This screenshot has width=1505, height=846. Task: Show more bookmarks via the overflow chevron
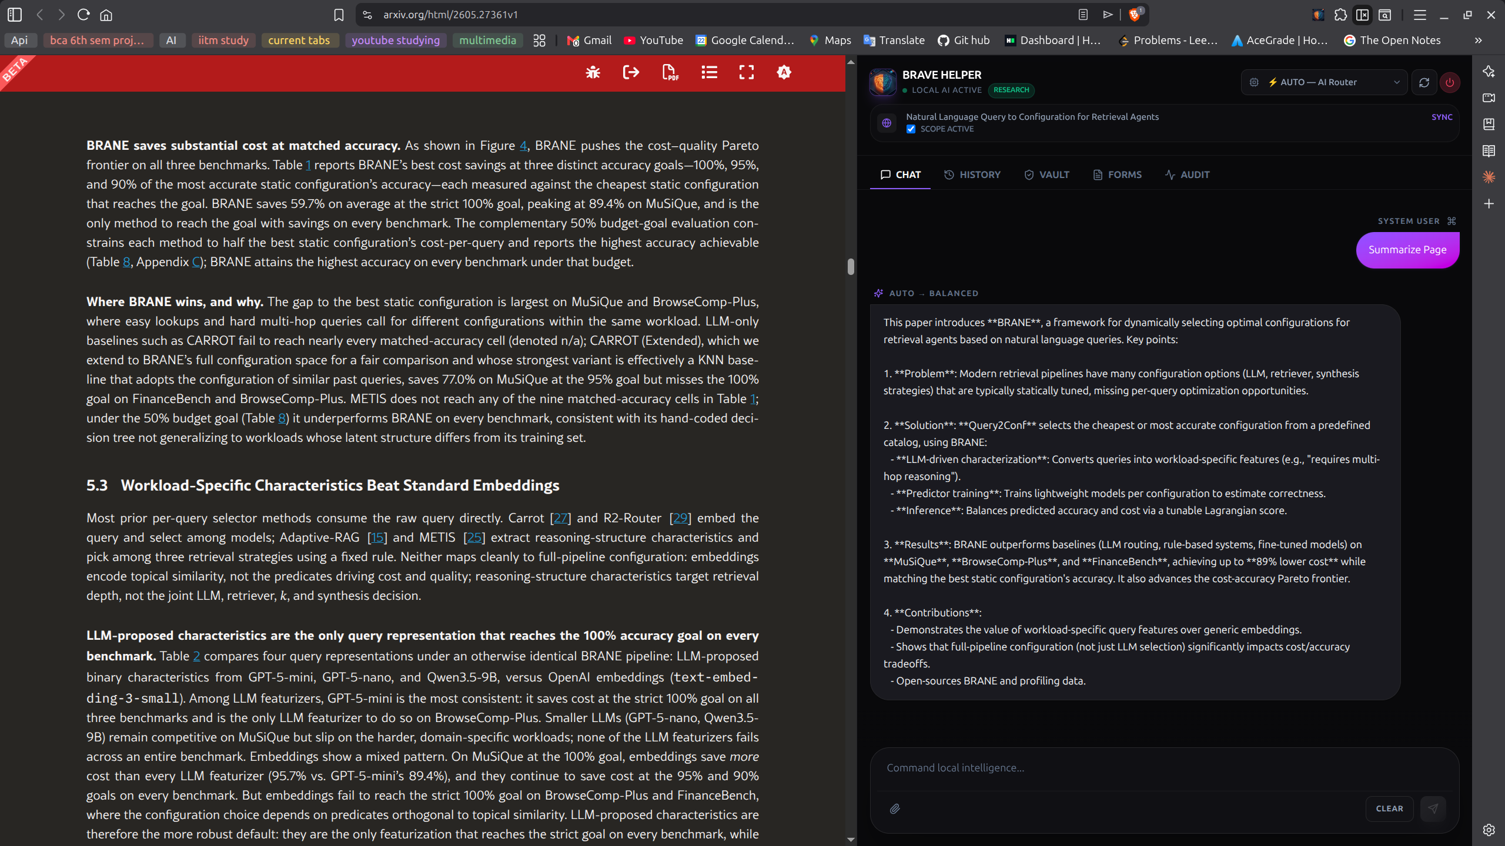1478,41
